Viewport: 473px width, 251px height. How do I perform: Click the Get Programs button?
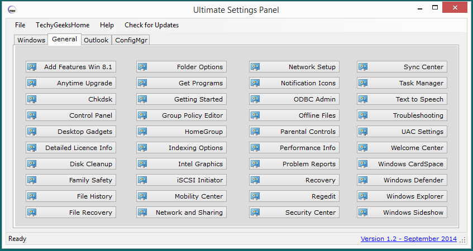coord(181,83)
